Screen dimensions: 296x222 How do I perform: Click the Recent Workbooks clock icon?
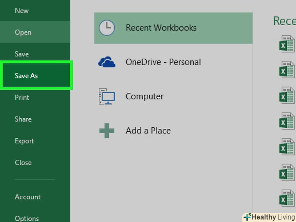click(107, 28)
